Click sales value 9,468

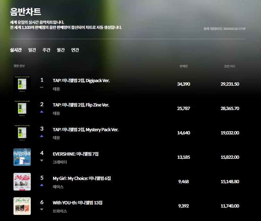coord(184,182)
